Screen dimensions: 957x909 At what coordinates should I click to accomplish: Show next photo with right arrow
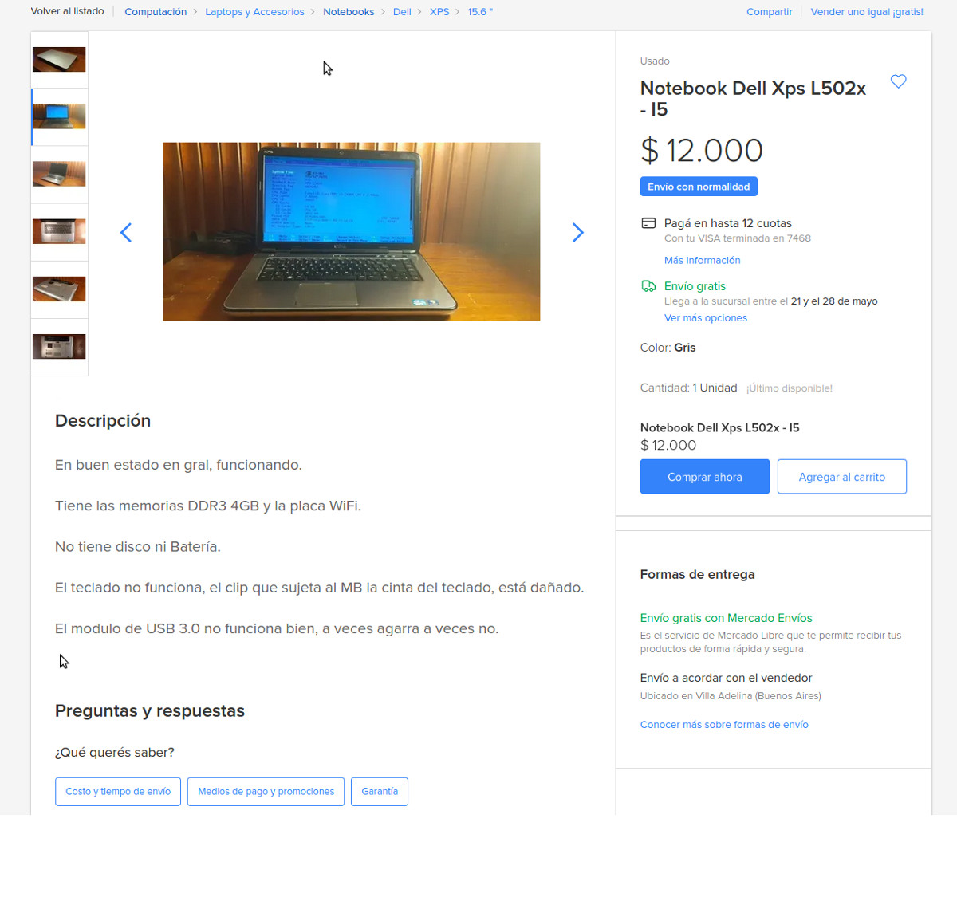point(578,232)
